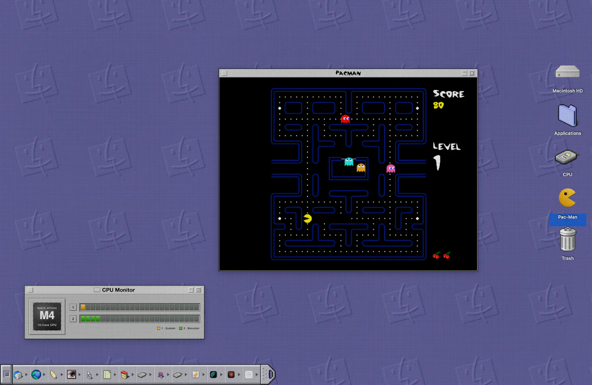Click the core 2 number box
The width and height of the screenshot is (592, 385).
(x=73, y=319)
